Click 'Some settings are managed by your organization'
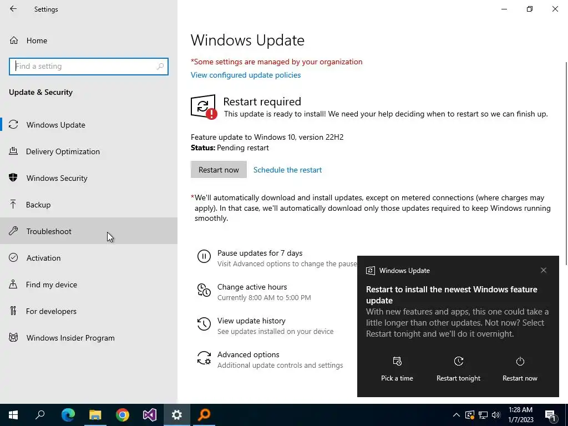568x426 pixels. 276,62
